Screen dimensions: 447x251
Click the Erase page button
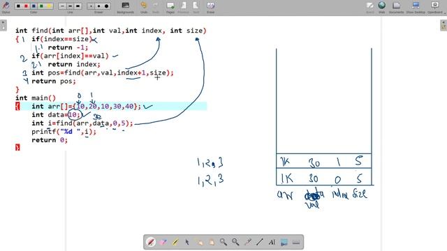point(211,7)
